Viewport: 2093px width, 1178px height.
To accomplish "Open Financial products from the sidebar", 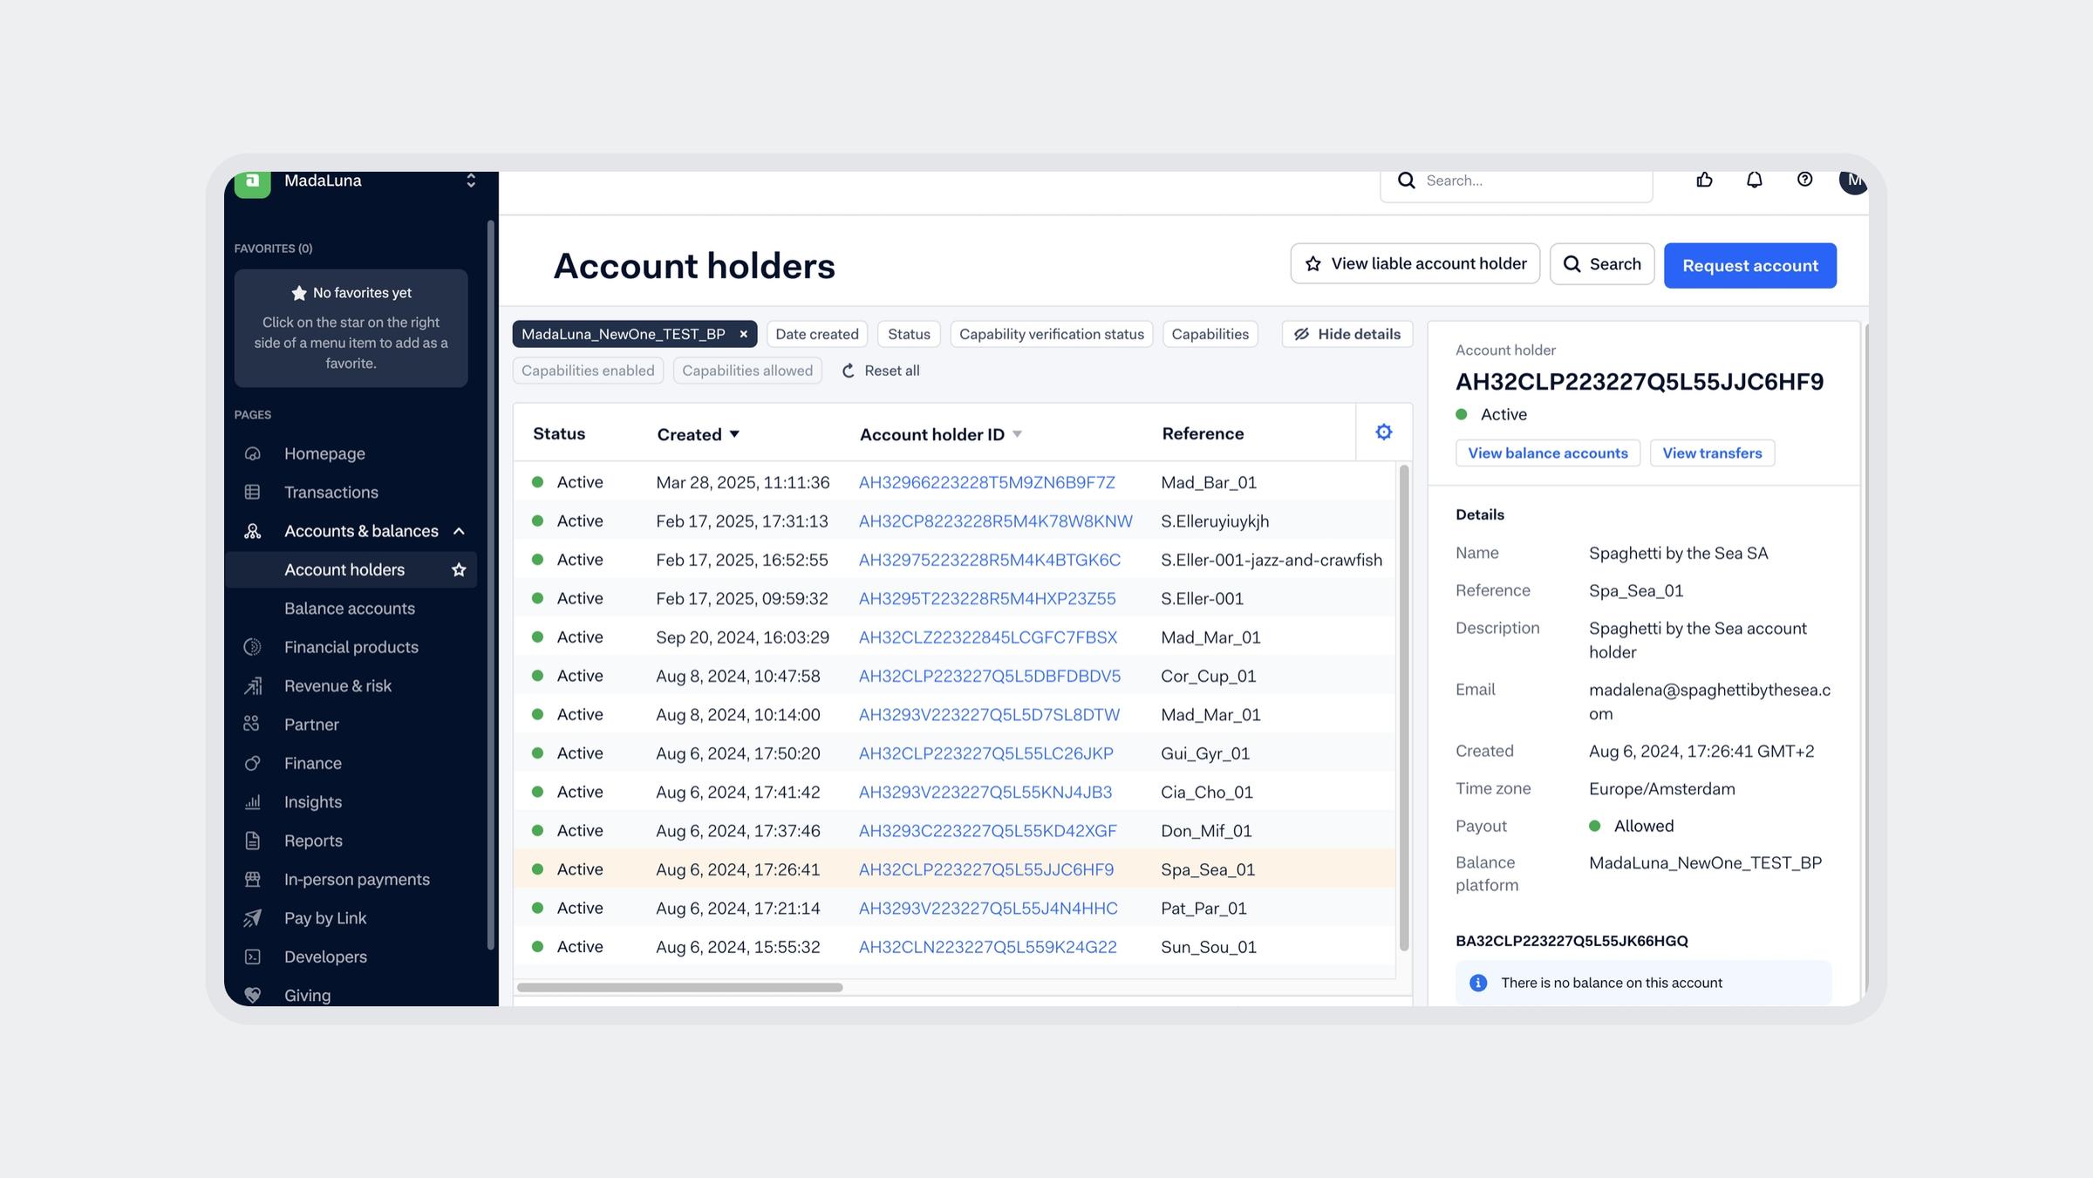I will coord(253,646).
